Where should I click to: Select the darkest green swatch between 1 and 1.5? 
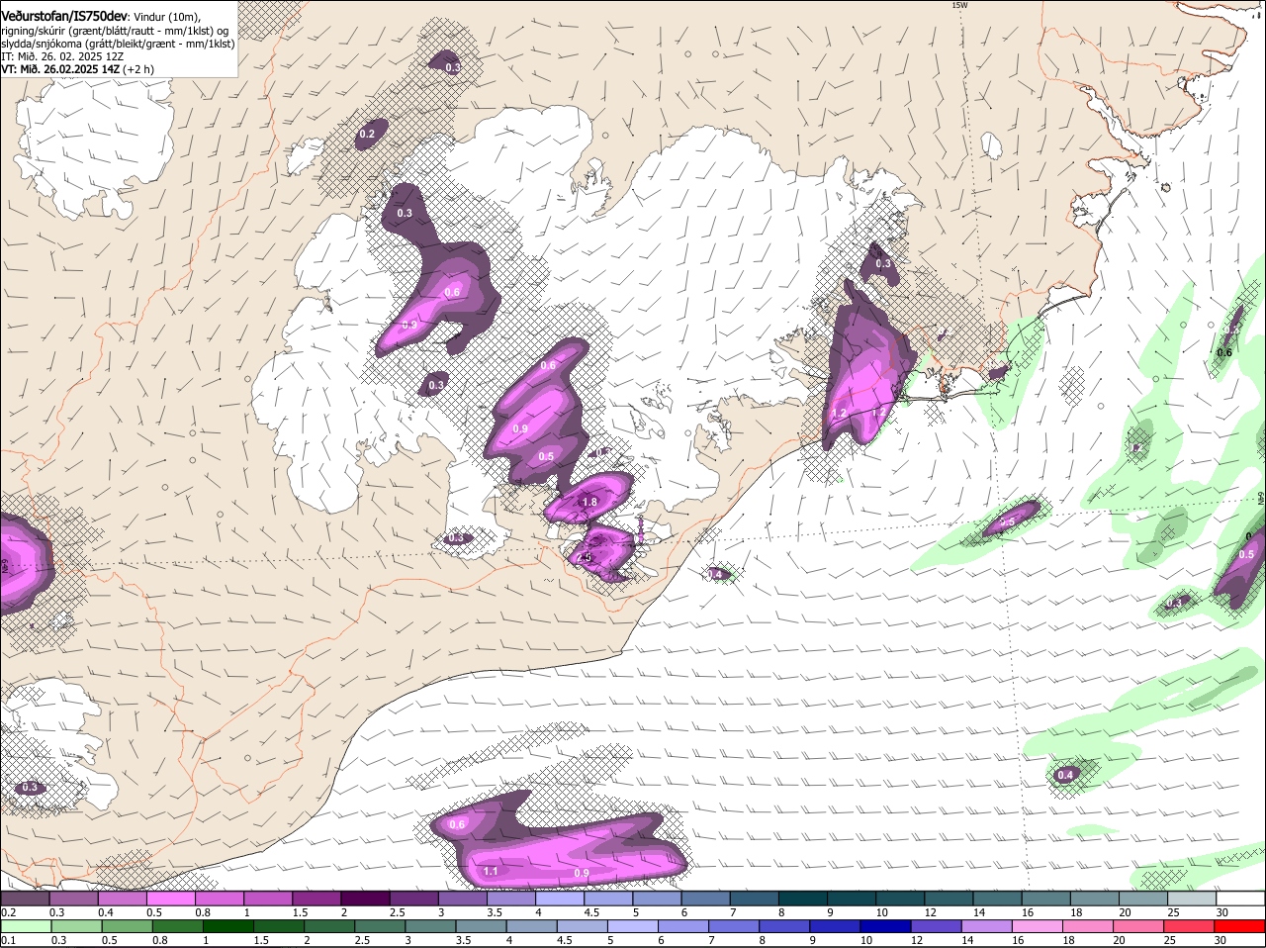point(228,926)
